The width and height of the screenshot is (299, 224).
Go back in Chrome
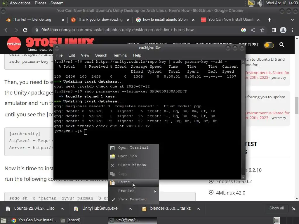(x=6, y=30)
